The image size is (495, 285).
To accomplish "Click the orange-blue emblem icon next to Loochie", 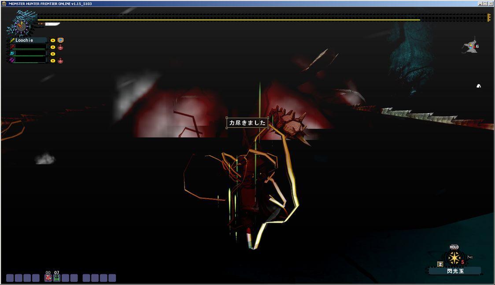I will 61,40.
